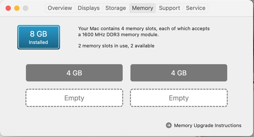Select the right 4 GB memory slot
This screenshot has width=254, height=137.
[179, 73]
